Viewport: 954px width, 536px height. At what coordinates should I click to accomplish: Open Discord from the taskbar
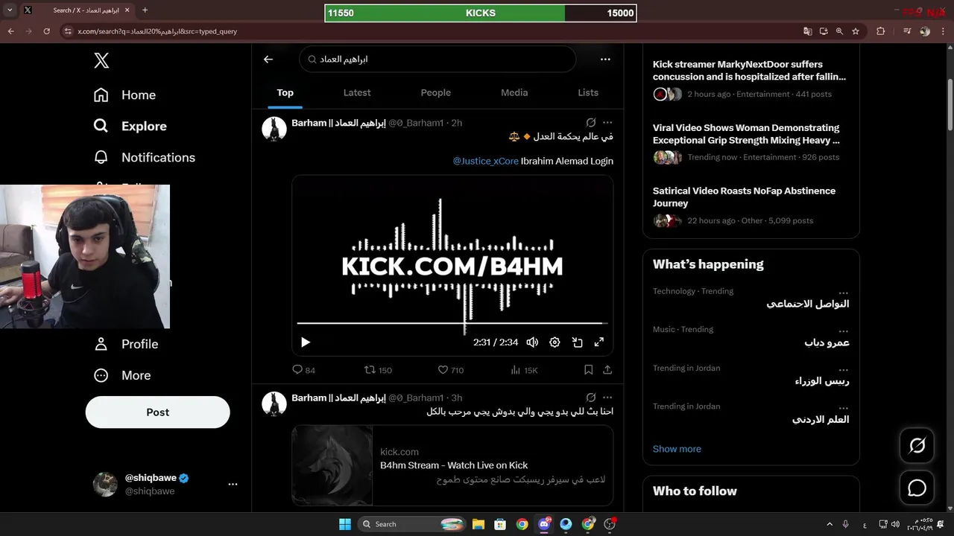pos(544,524)
